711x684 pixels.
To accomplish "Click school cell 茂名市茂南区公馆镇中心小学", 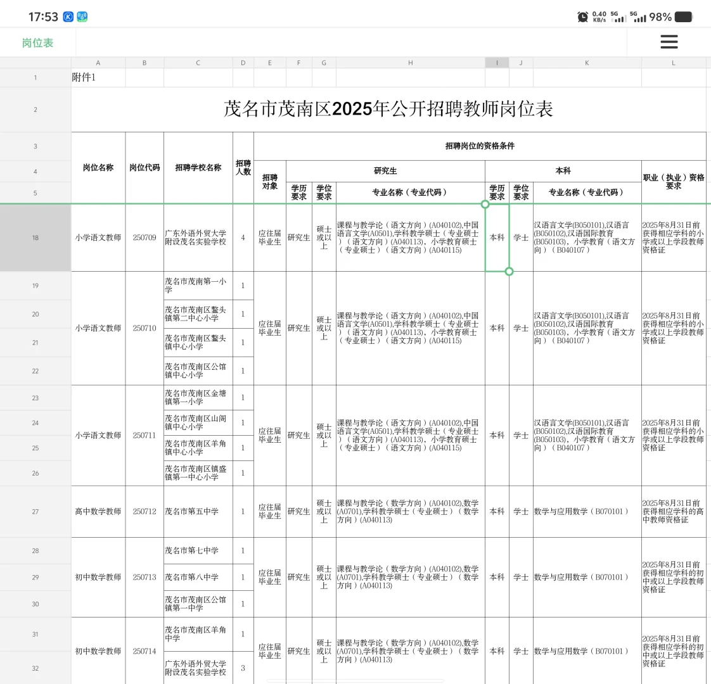I will coord(198,370).
